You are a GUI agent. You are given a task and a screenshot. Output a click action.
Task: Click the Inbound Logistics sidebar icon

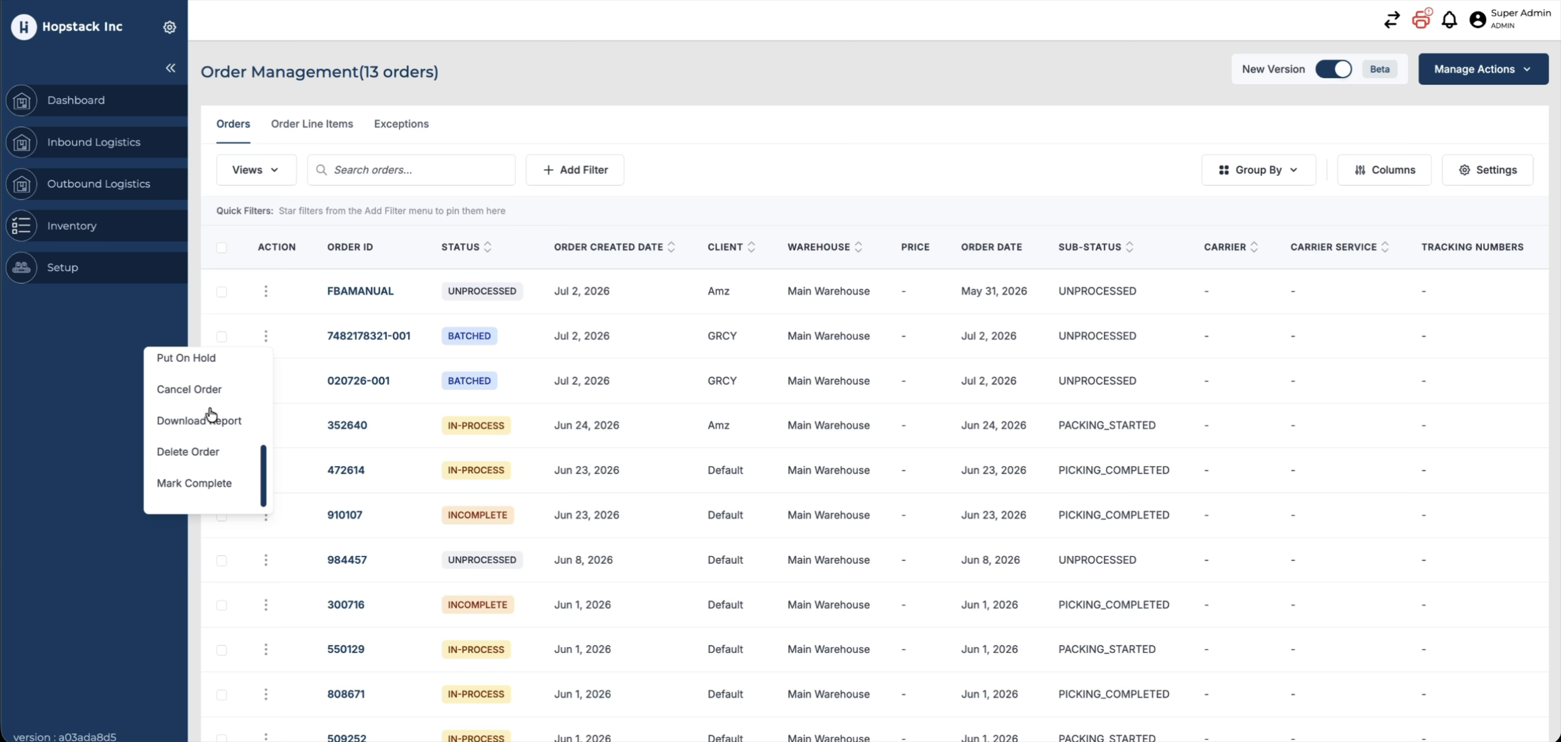point(22,143)
